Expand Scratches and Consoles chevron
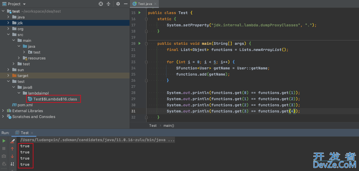The height and width of the screenshot is (171, 359). tap(3, 117)
